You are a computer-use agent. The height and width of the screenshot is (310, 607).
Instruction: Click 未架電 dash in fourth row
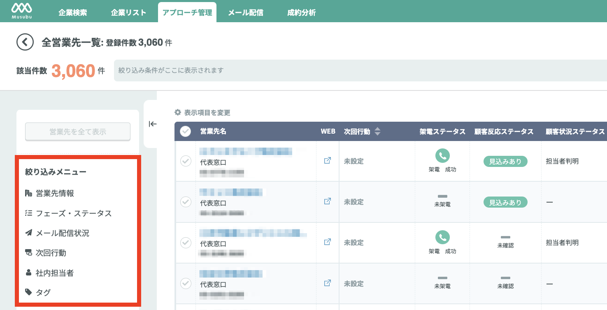442,278
